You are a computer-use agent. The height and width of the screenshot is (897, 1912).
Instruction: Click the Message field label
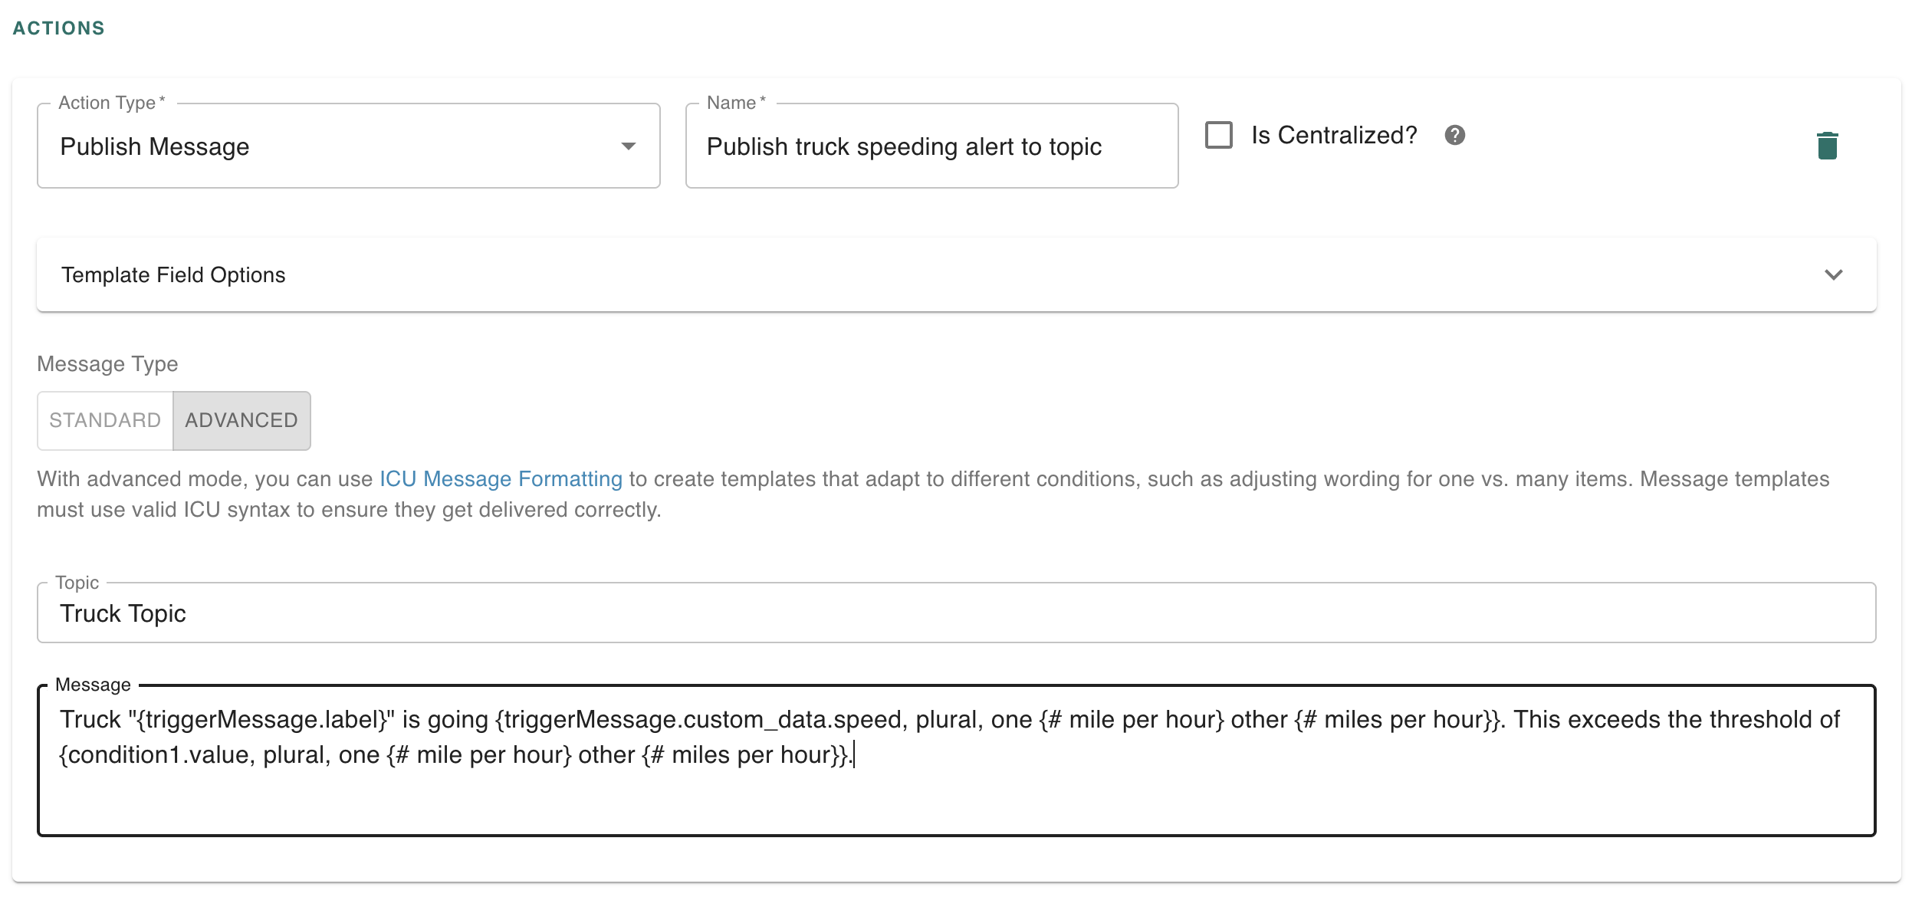93,685
